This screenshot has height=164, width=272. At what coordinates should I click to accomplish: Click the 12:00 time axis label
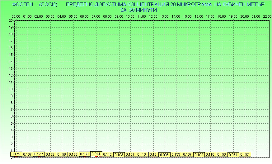(153, 17)
